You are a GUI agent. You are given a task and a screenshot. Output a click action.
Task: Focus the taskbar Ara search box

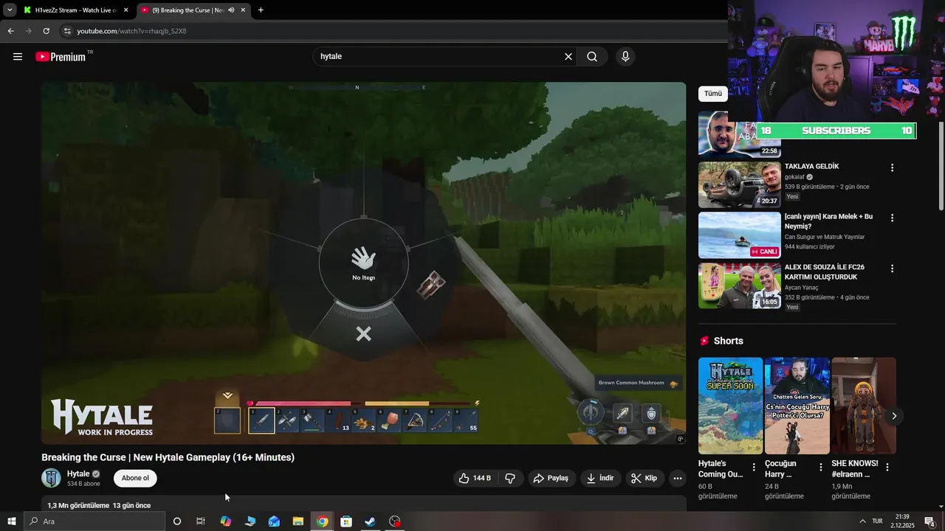pos(94,521)
